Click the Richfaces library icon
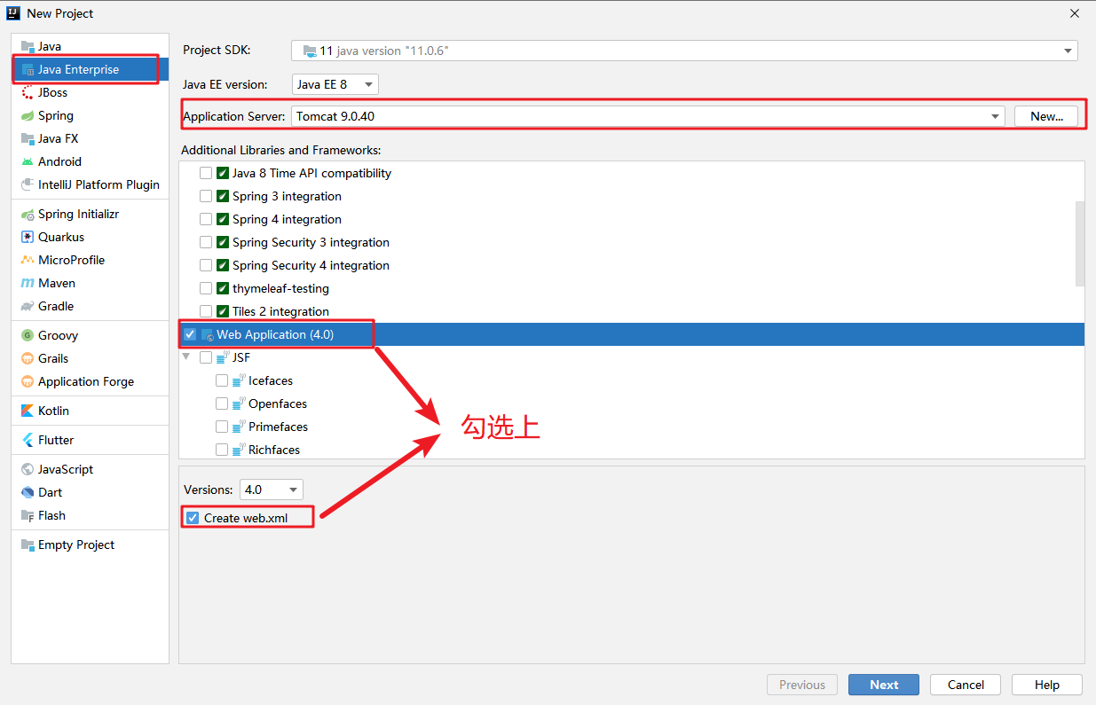The height and width of the screenshot is (705, 1096). tap(239, 450)
